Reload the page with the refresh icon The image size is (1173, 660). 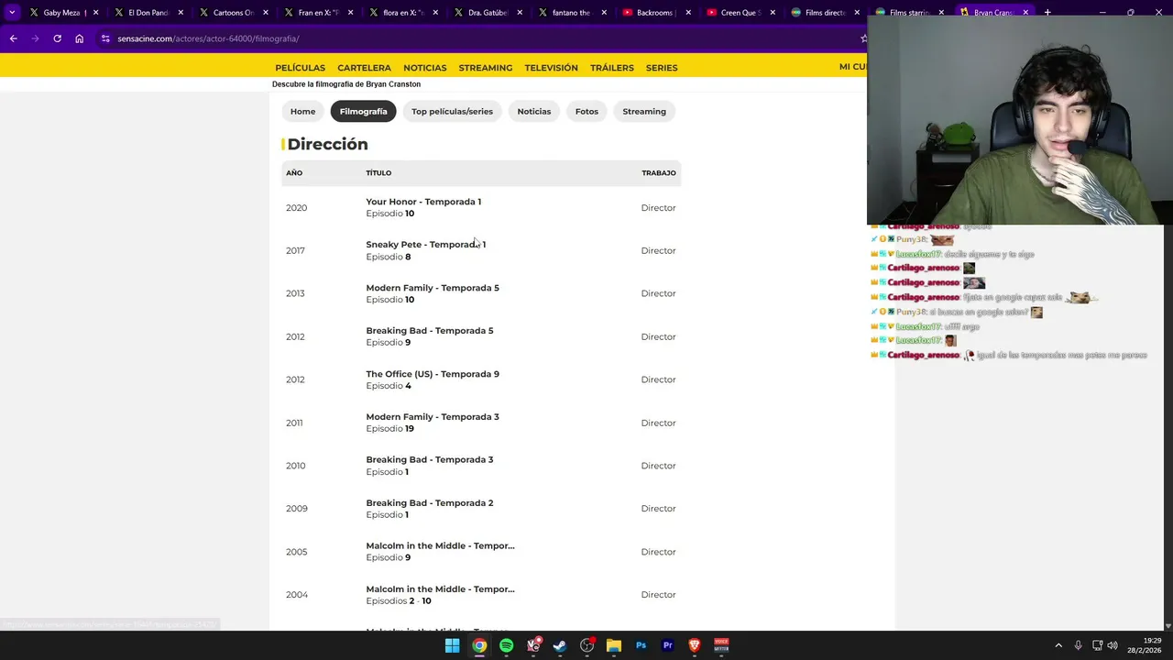[x=57, y=38]
